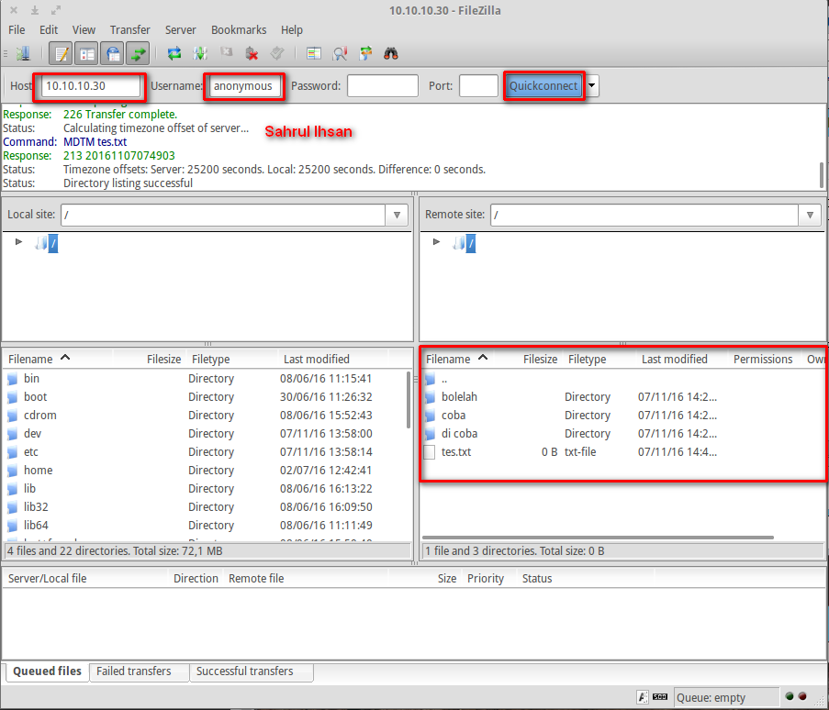Sort local files by Last modified
This screenshot has height=710, width=829.
(x=332, y=360)
